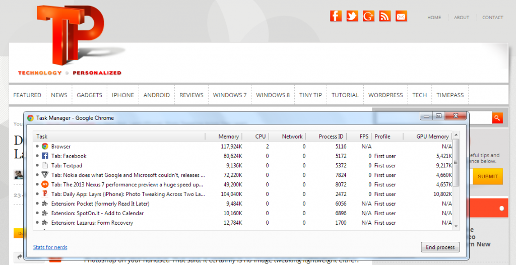Image resolution: width=516 pixels, height=265 pixels.
Task: Click the yellow SUBMIT button
Action: point(487,176)
